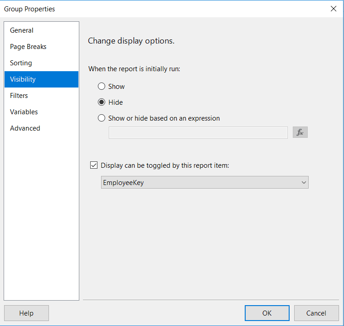
Task: Open the Filters page
Action: coord(19,96)
